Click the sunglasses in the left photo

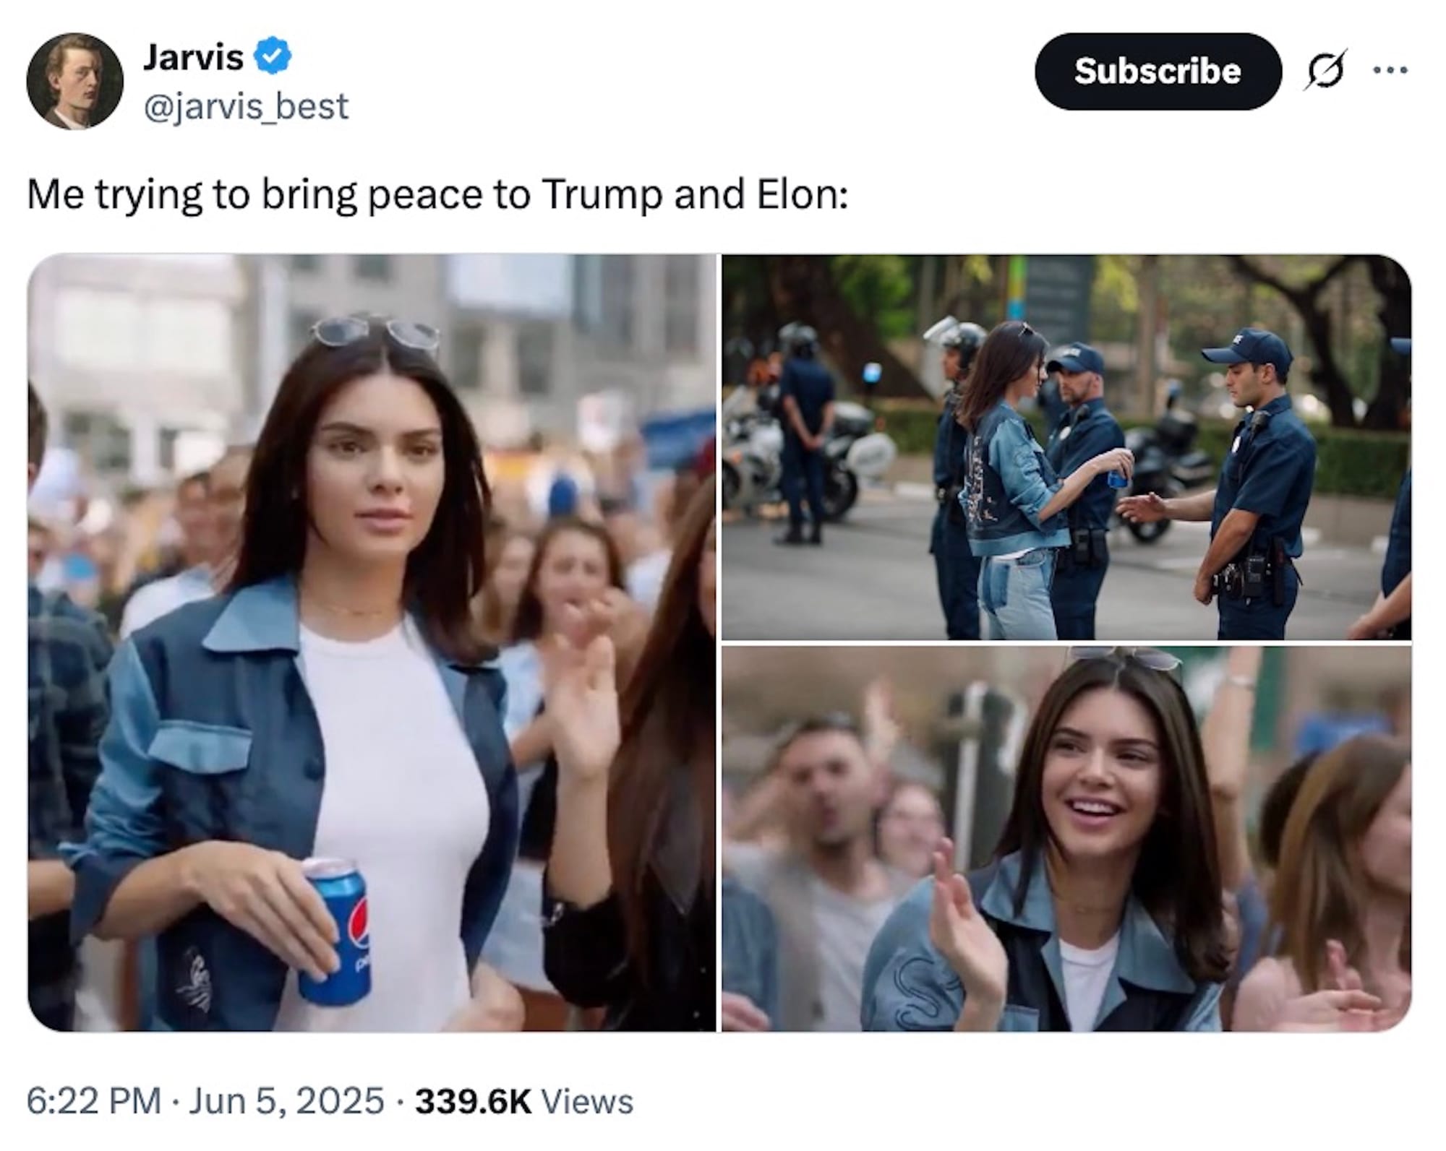click(x=375, y=333)
